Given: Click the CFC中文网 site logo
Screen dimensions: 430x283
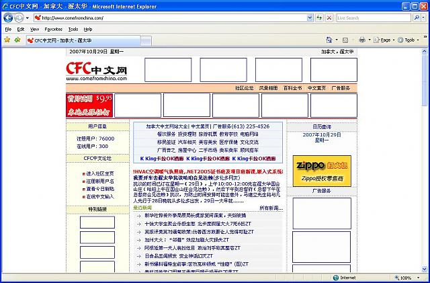Looking at the screenshot, I should point(97,71).
